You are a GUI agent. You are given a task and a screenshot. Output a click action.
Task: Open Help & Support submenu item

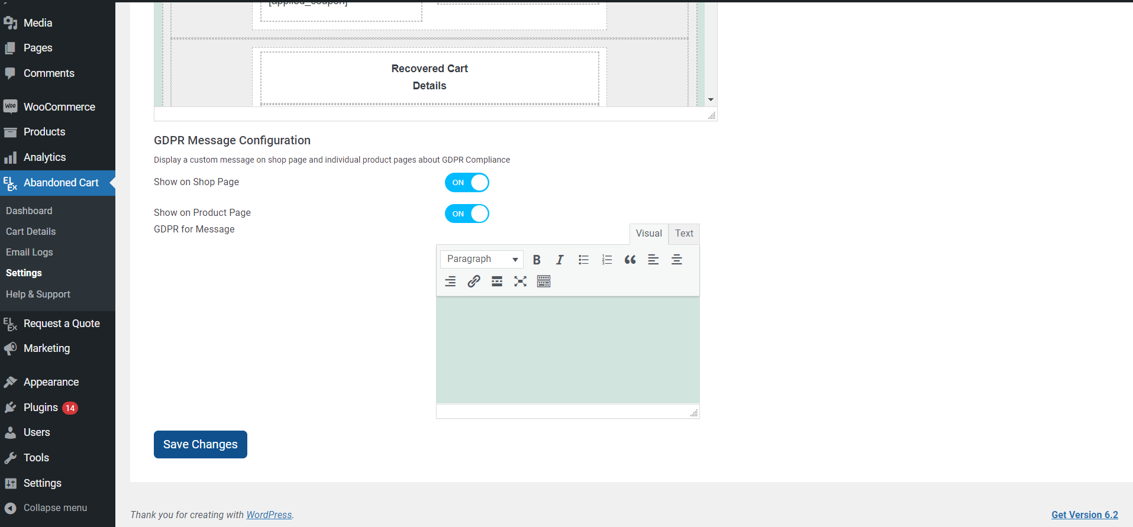38,294
